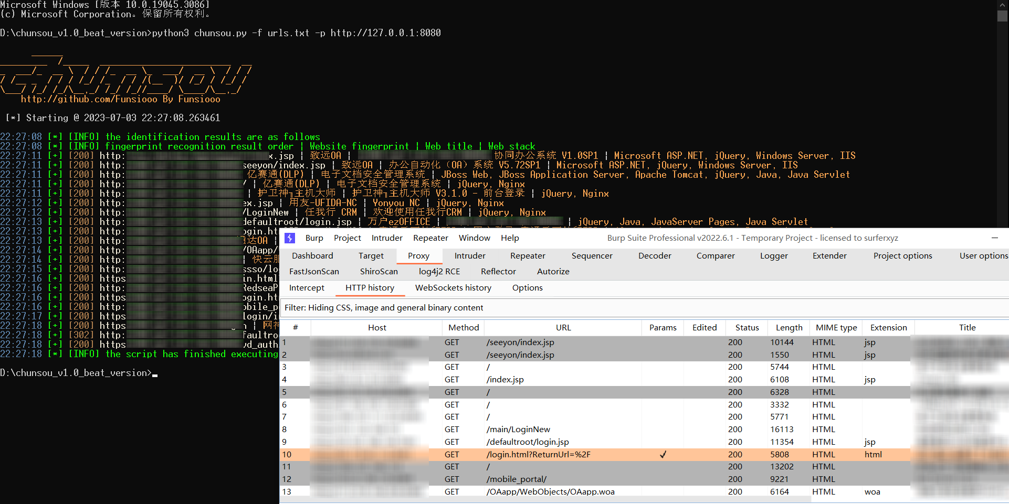Image resolution: width=1009 pixels, height=504 pixels.
Task: Open the Project options tab
Action: [903, 256]
